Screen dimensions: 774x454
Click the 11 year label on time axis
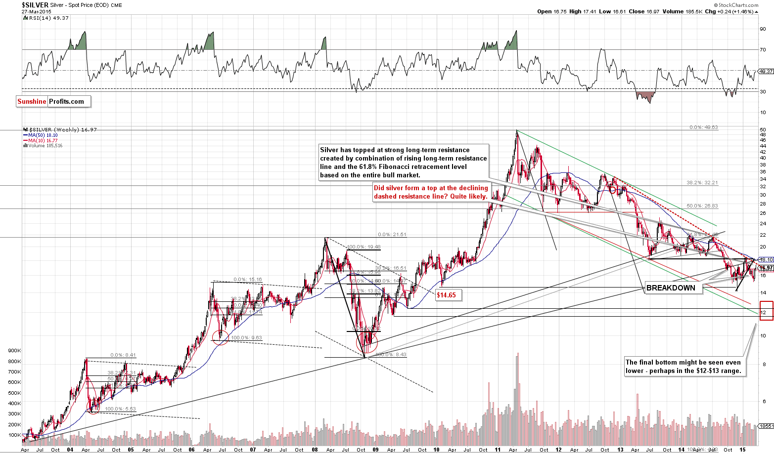[498, 450]
